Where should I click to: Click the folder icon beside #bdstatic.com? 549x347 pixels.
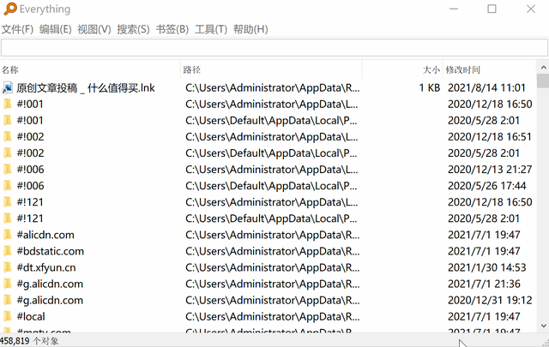pos(8,251)
